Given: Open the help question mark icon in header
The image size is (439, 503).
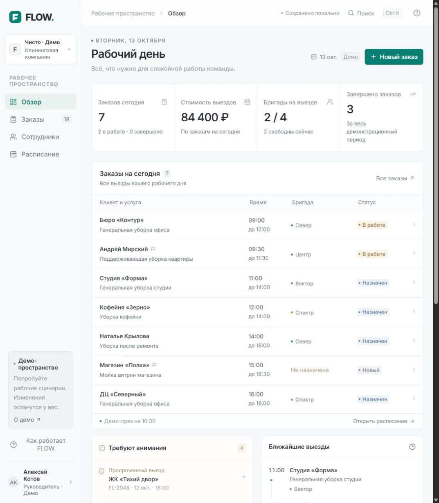Looking at the screenshot, I should point(416,13).
